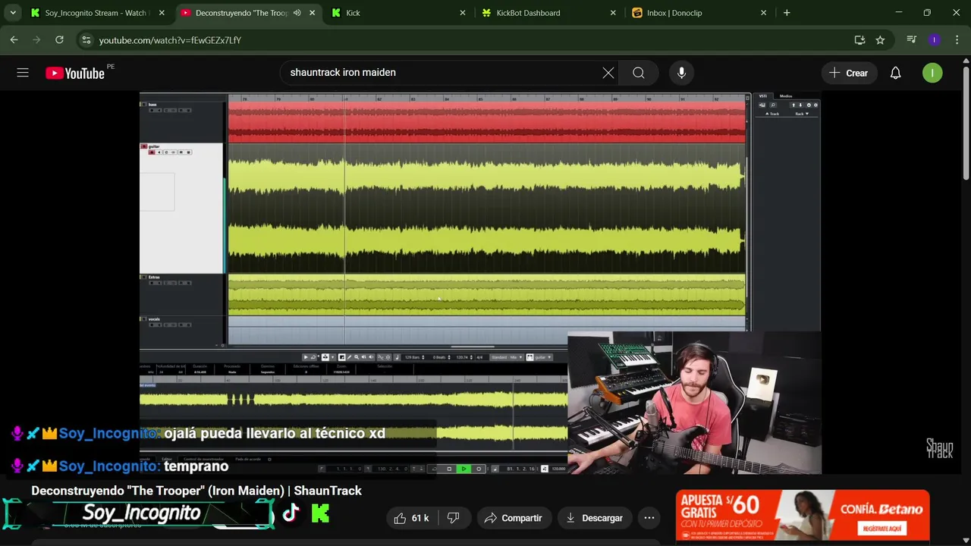Viewport: 971px width, 546px height.
Task: Submit search with the magnifier button
Action: tap(639, 73)
